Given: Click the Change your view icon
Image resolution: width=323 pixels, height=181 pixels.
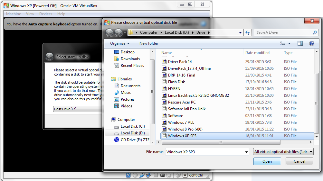Looking at the screenshot, I should pyautogui.click(x=282, y=43).
